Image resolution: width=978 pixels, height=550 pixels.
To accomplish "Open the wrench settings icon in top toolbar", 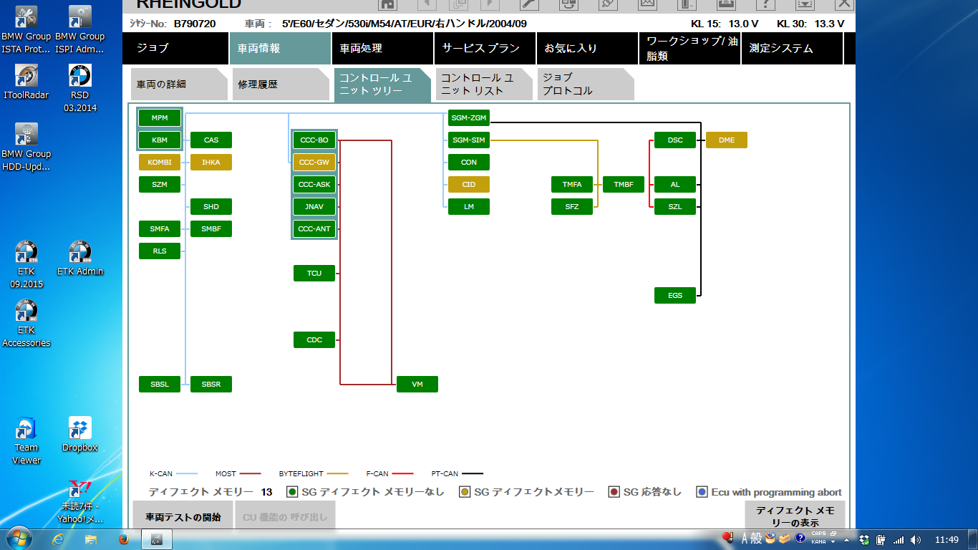I will coord(528,4).
